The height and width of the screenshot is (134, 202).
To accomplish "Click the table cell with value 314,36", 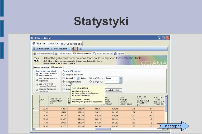I will [58, 109].
